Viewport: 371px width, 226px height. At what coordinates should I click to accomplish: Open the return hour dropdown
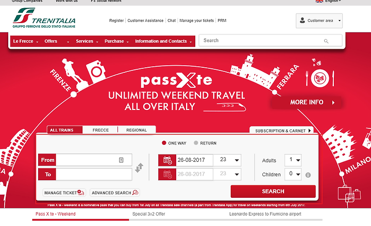227,174
